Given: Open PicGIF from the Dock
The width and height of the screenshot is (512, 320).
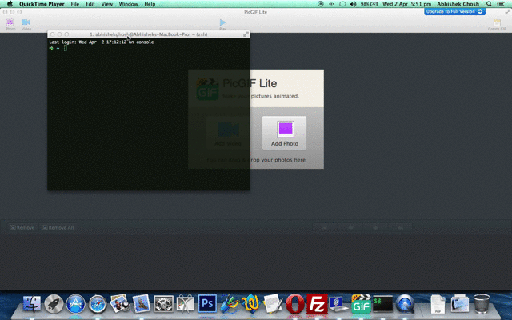Looking at the screenshot, I should pos(361,303).
